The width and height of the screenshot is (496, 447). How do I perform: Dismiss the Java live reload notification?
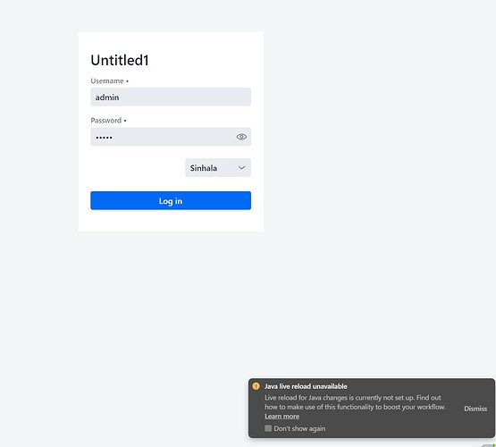coord(475,409)
